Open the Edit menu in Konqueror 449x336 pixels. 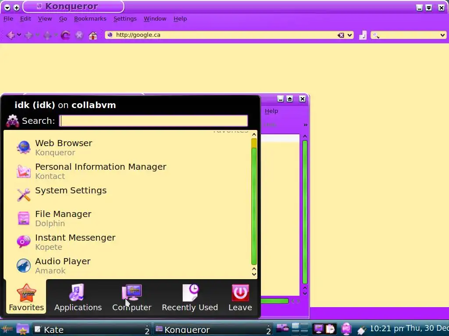pyautogui.click(x=25, y=18)
